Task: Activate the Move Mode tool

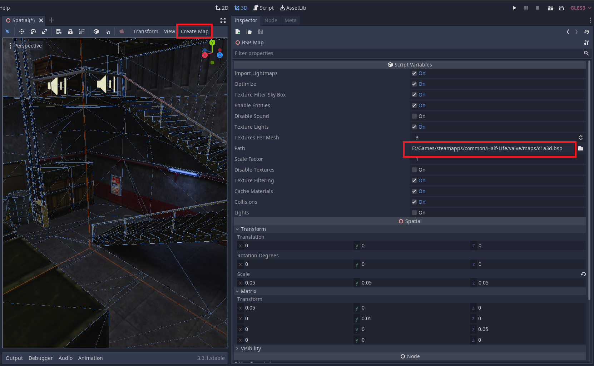Action: [22, 31]
